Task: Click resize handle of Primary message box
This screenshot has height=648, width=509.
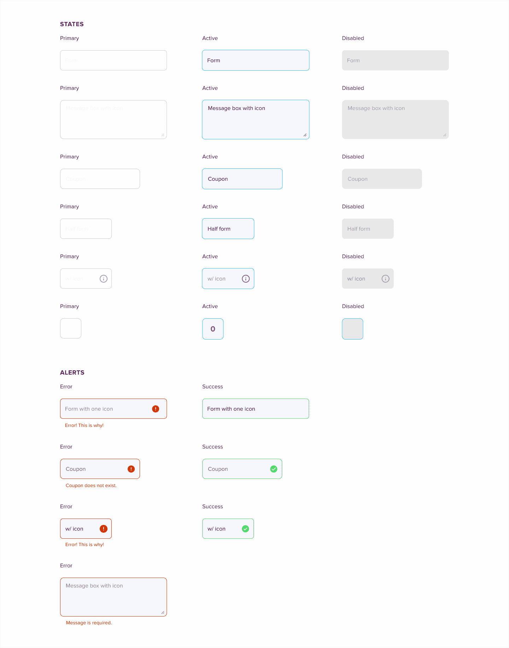Action: [x=163, y=135]
